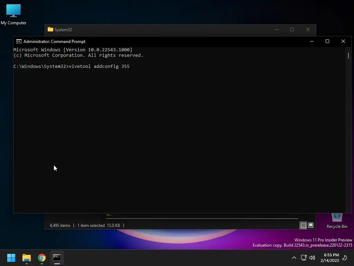Click the System32 folder icon in title bar

coord(50,29)
